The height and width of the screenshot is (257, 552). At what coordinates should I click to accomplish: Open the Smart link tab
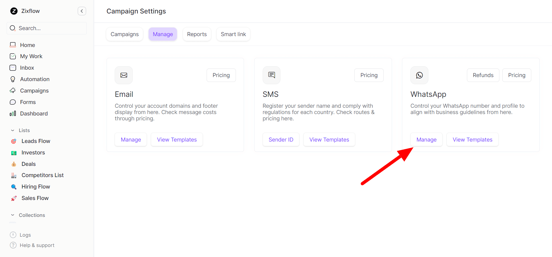pos(233,34)
